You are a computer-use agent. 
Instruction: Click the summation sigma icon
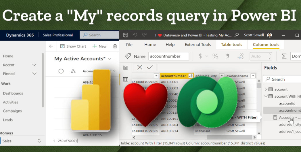(x=284, y=56)
